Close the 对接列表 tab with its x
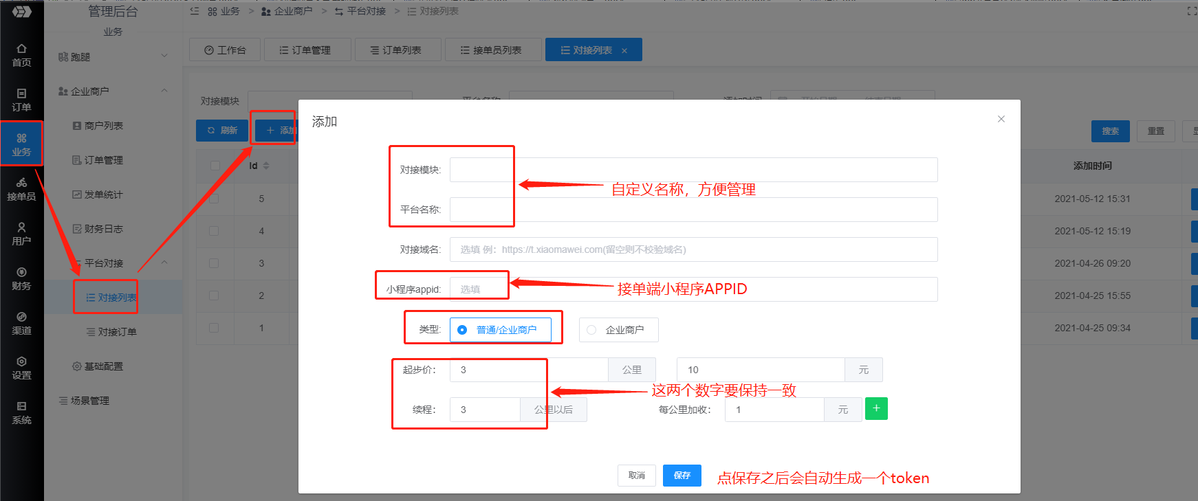1198x501 pixels. click(624, 50)
